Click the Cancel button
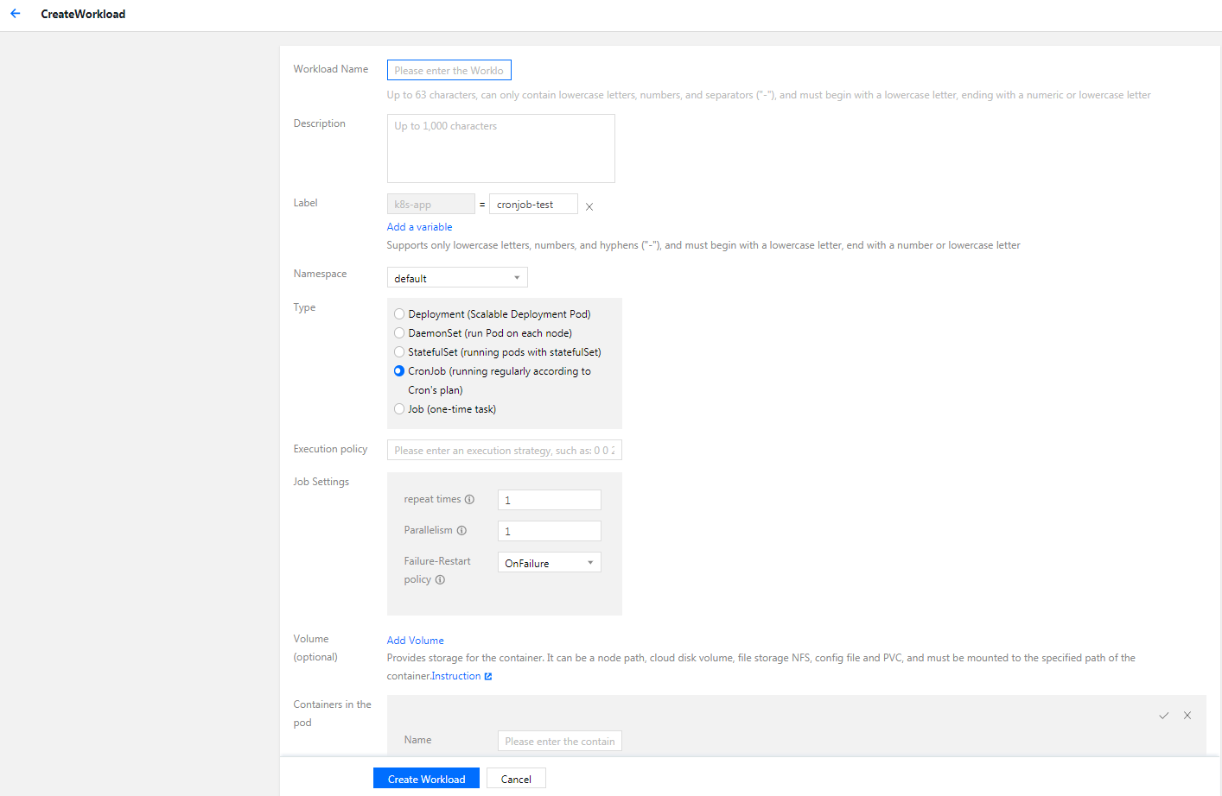 click(516, 779)
